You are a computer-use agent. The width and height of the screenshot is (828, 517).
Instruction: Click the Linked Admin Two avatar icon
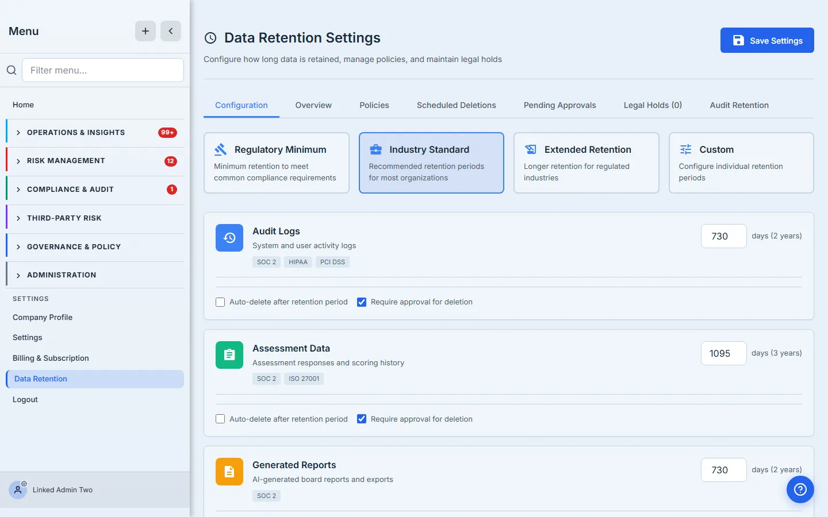point(18,490)
